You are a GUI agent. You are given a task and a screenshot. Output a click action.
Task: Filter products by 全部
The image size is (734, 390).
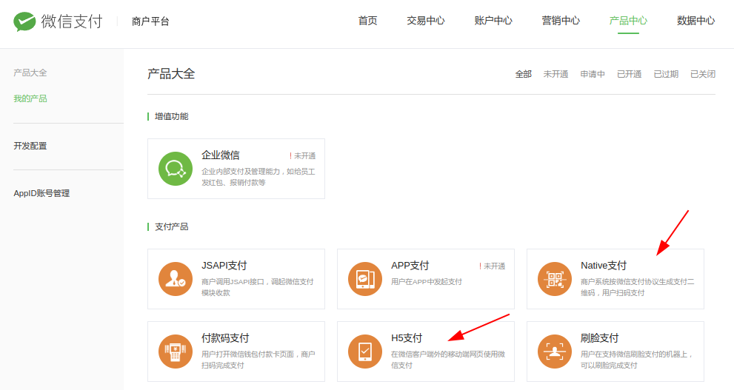(x=524, y=74)
